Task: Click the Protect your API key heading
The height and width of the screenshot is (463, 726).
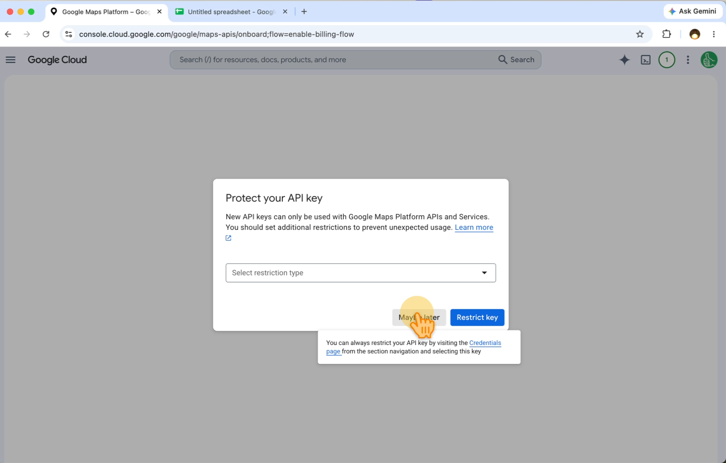Action: tap(274, 198)
